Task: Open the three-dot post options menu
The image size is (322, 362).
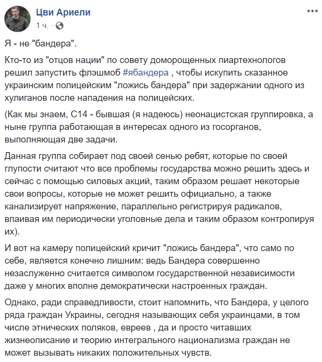Action: (309, 10)
